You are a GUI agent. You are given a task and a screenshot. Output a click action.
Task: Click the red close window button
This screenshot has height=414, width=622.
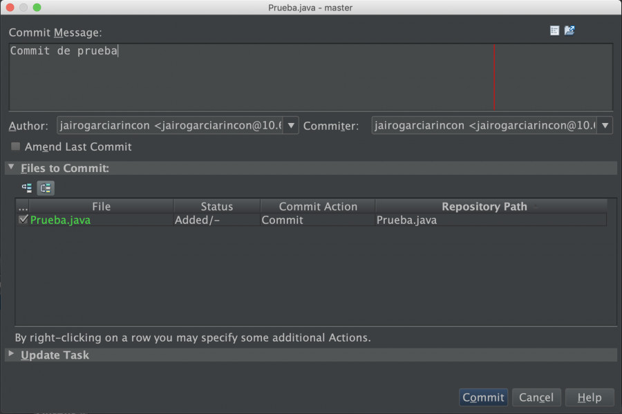click(x=10, y=7)
